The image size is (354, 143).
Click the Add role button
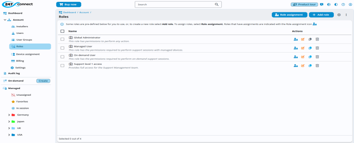(321, 15)
